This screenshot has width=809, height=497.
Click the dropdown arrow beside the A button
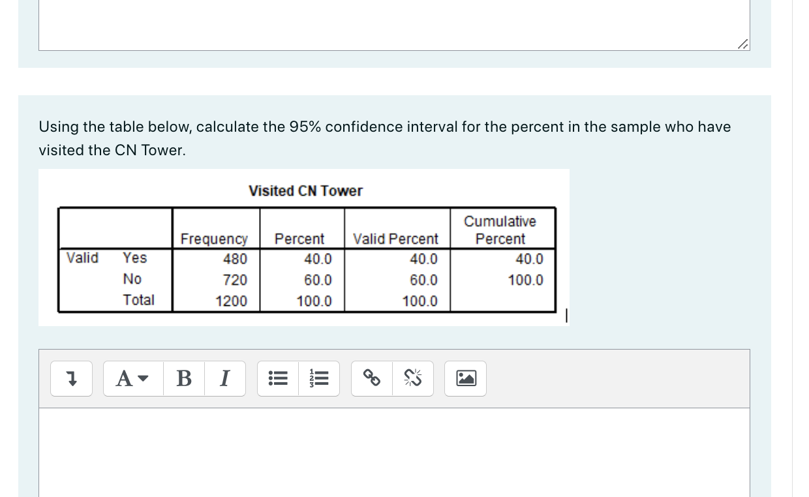point(144,380)
